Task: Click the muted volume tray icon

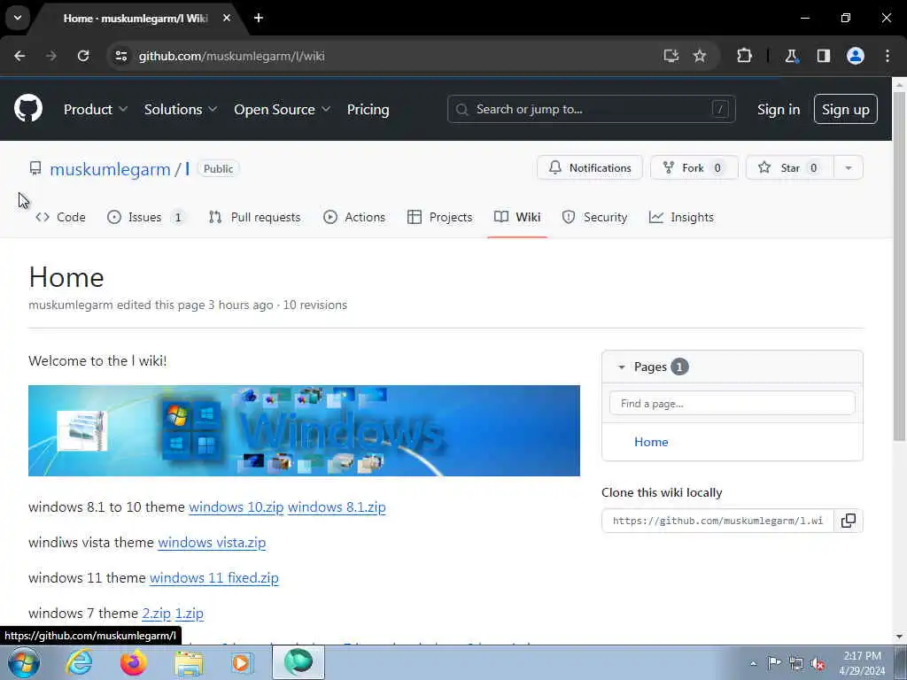Action: point(818,663)
